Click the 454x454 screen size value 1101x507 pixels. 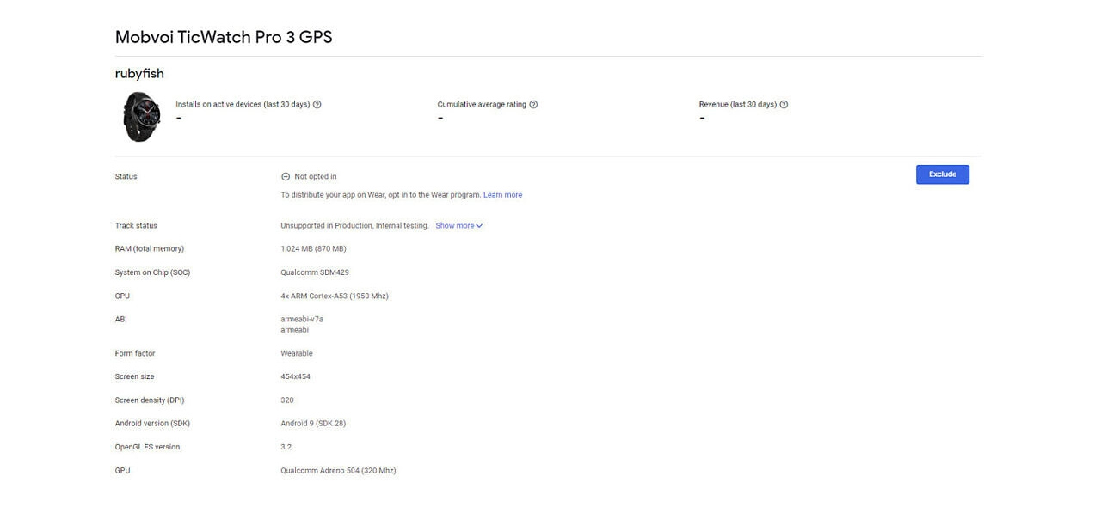pos(295,377)
